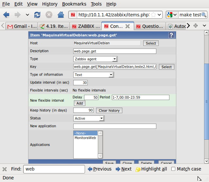Click page scrollbar up arrow

[x=206, y=33]
